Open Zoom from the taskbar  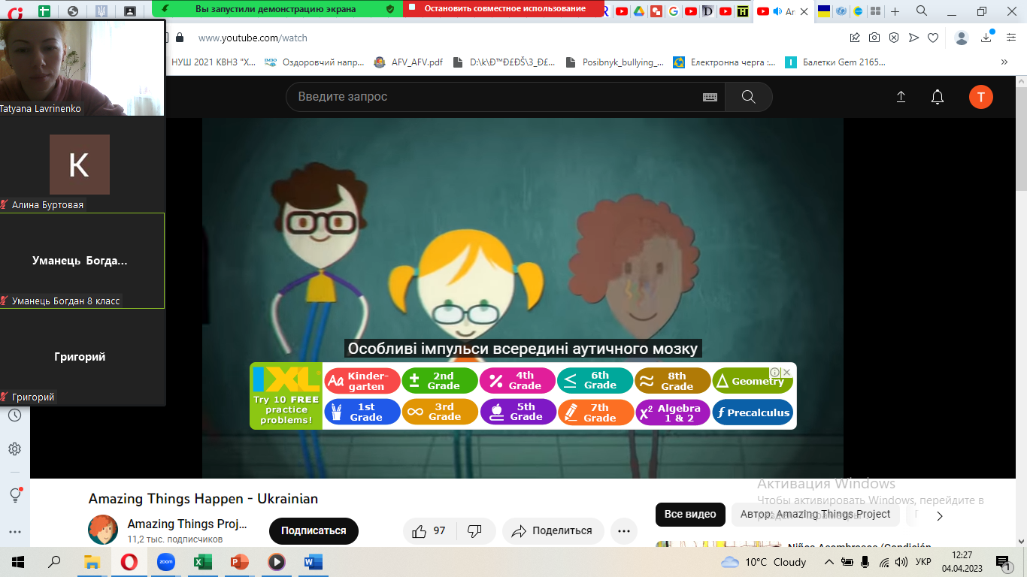pyautogui.click(x=165, y=562)
